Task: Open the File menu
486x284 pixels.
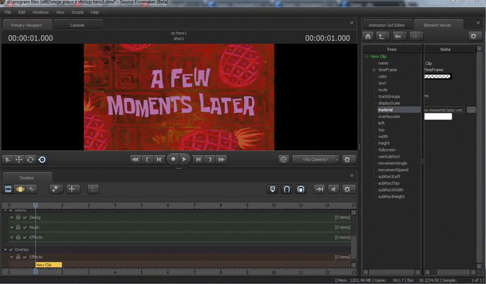Action: tap(8, 12)
